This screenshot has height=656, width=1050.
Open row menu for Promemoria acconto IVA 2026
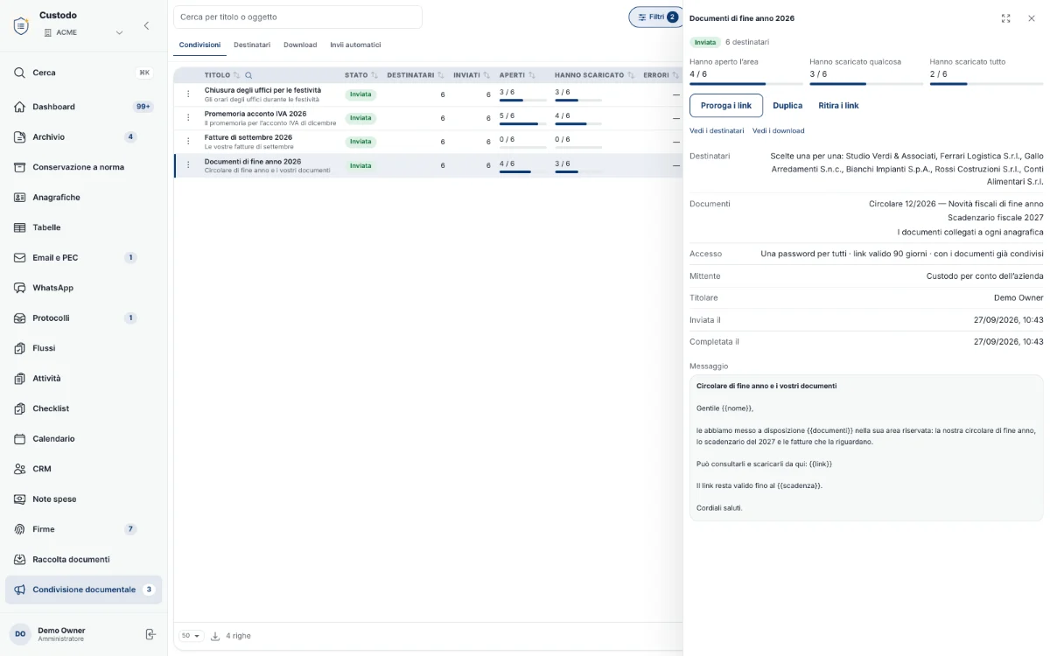188,118
